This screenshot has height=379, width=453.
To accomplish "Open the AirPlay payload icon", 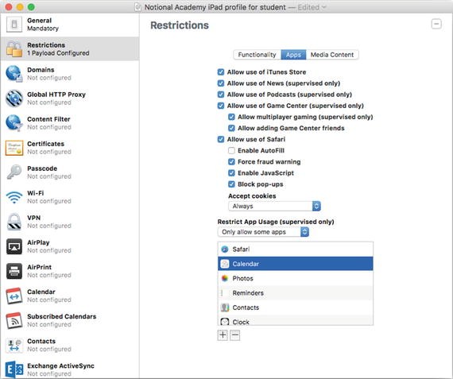I will tap(14, 246).
